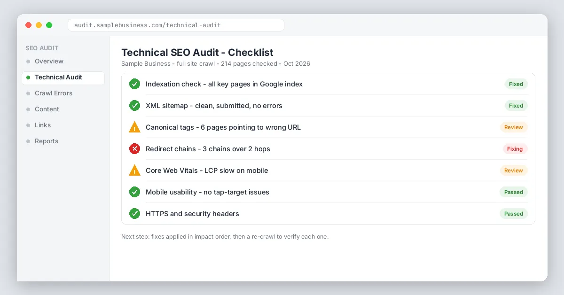Viewport: 564px width, 295px height.
Task: Click green check icon for HTTPS row
Action: [134, 214]
